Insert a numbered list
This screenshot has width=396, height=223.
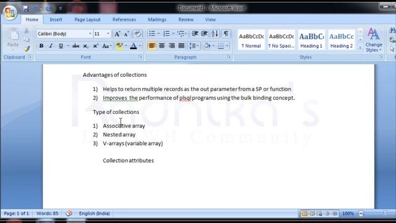pos(166,33)
